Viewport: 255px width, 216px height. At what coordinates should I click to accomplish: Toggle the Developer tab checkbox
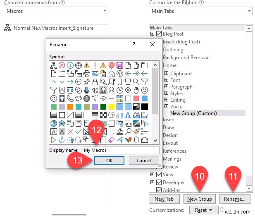pyautogui.click(x=159, y=182)
